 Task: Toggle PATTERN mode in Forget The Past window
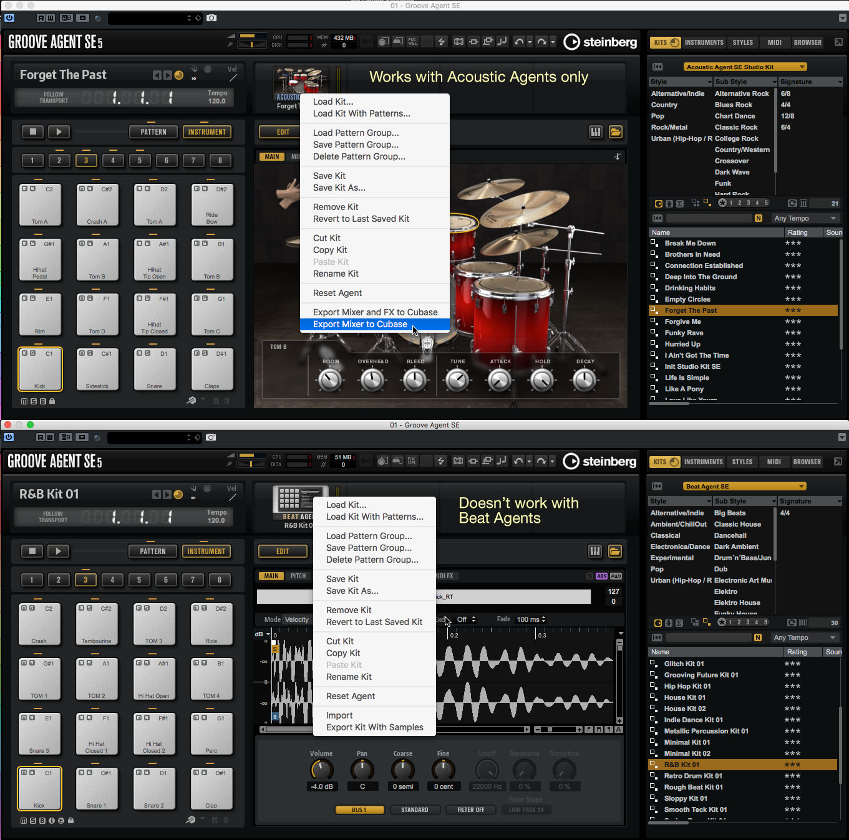(x=153, y=132)
